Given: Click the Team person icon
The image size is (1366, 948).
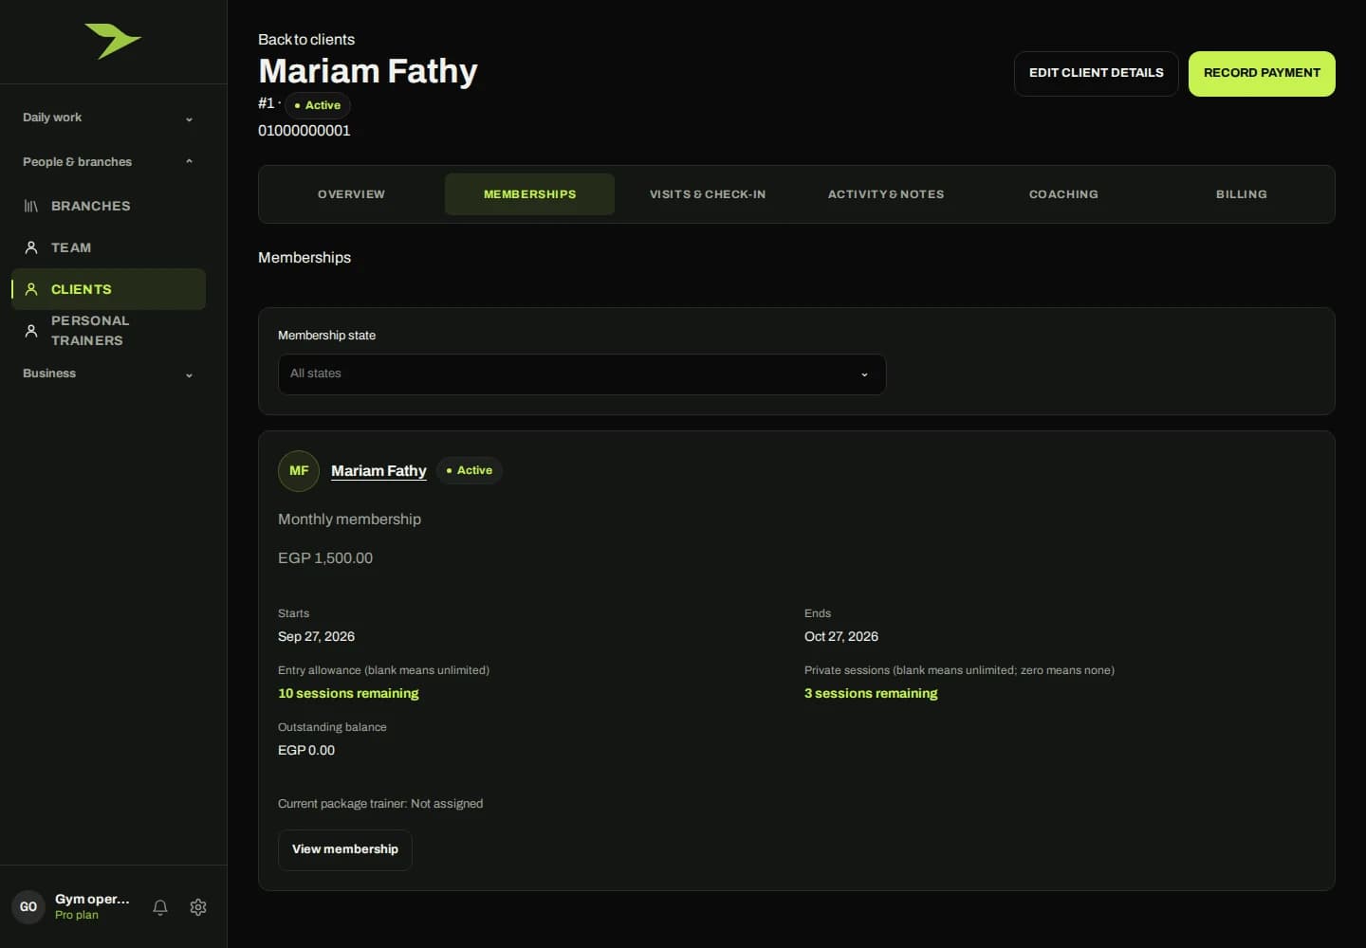Looking at the screenshot, I should [x=31, y=247].
